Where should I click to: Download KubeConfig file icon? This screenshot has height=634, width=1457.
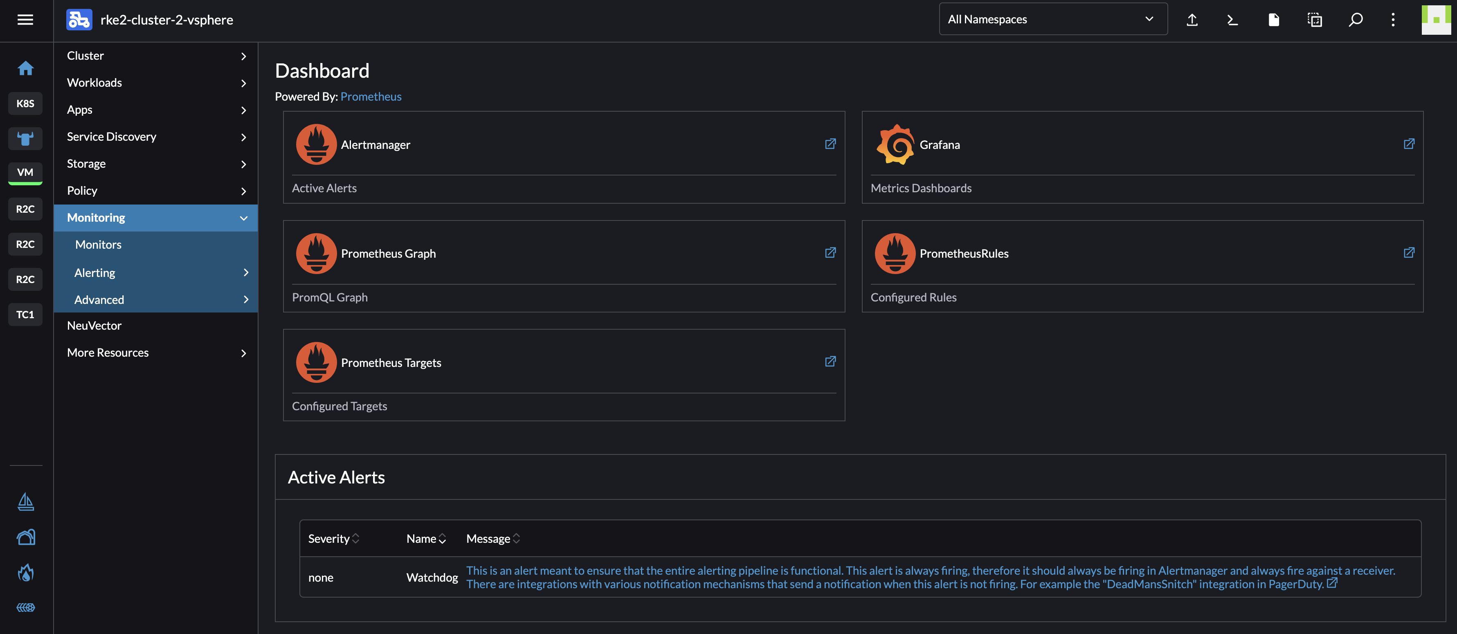point(1274,20)
